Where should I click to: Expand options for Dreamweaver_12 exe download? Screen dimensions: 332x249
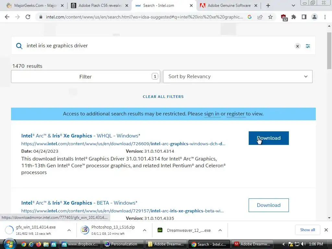220,230
